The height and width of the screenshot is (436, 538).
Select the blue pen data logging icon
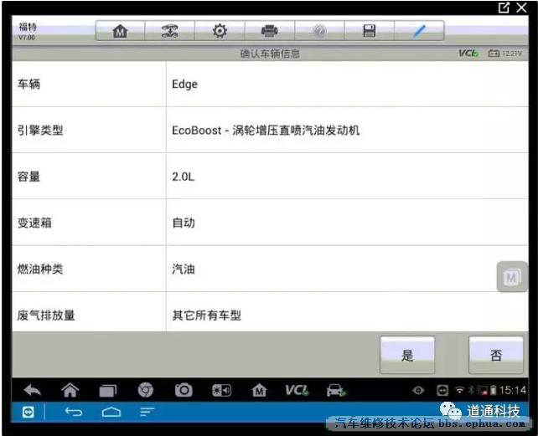[419, 31]
